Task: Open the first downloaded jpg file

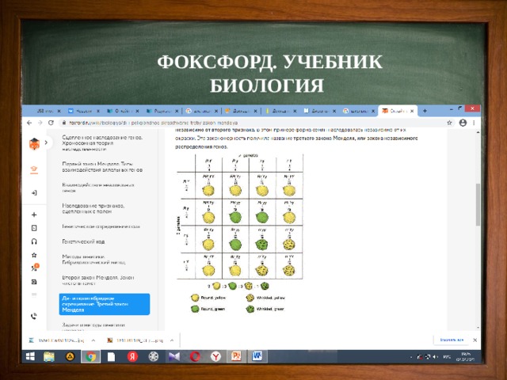Action: click(x=57, y=340)
